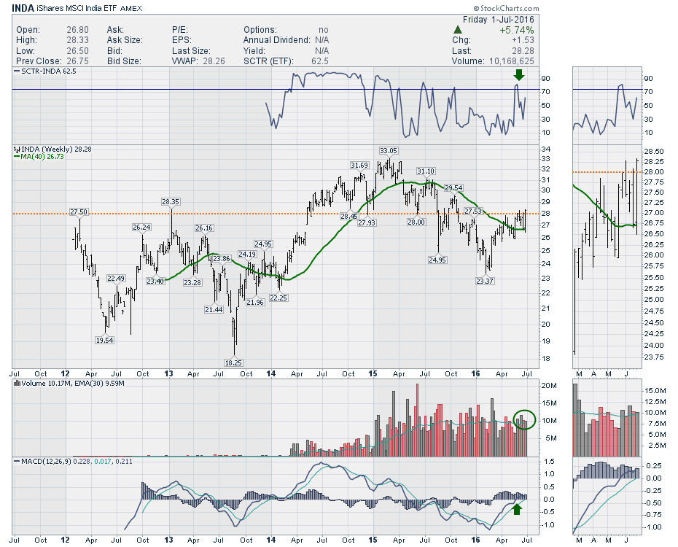
Task: Click the SCTR (ETF) value 62.5 in header
Action: (x=320, y=61)
